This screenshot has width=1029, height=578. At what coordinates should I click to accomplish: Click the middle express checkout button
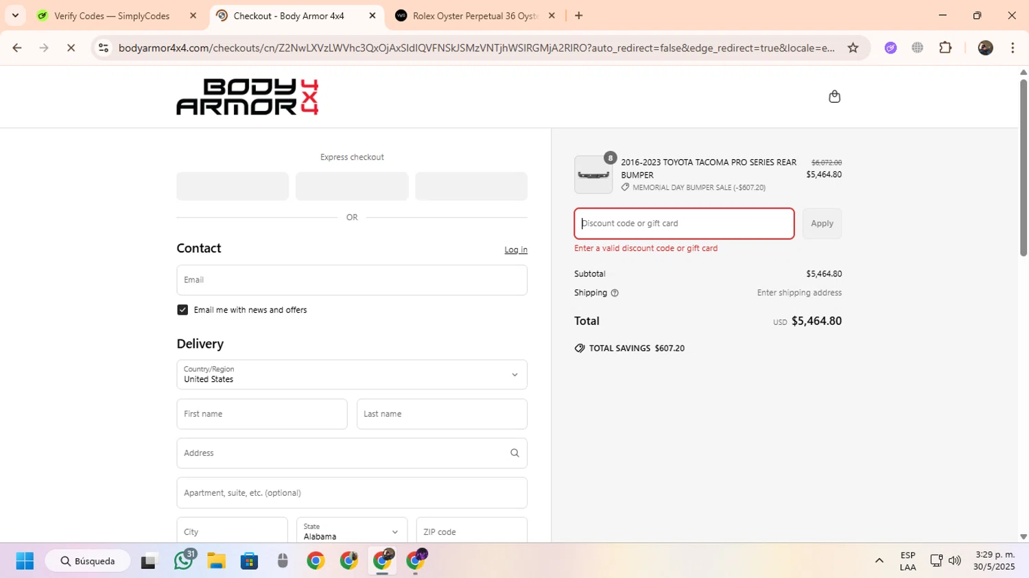352,186
